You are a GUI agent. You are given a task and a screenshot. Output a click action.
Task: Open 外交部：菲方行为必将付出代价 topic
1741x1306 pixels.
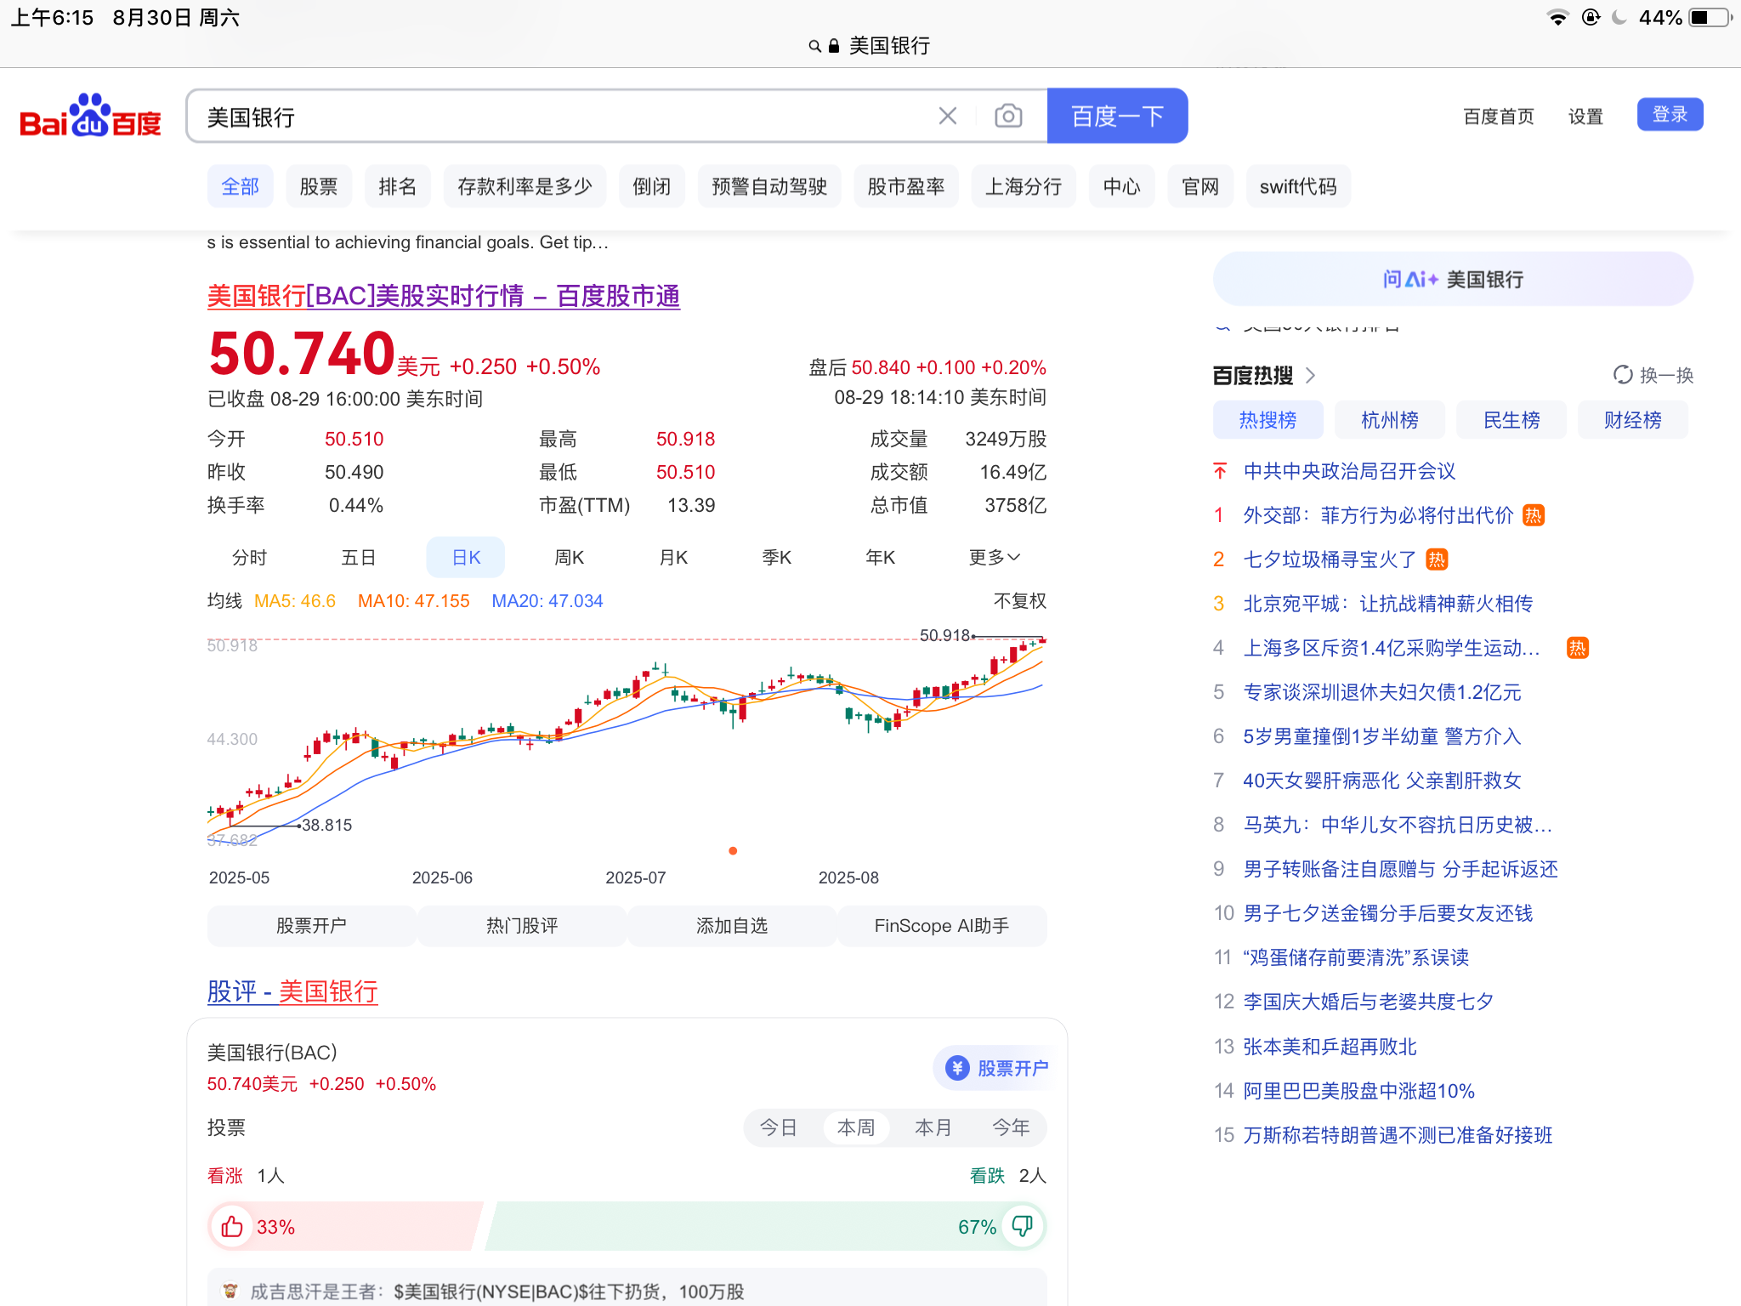pyautogui.click(x=1378, y=515)
